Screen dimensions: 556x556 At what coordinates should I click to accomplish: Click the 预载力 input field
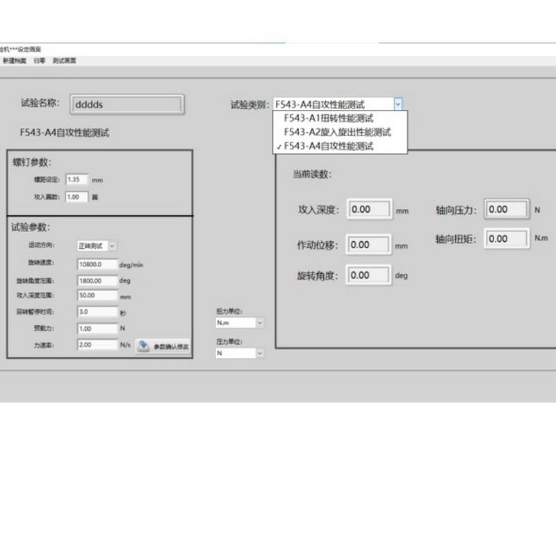coord(97,328)
